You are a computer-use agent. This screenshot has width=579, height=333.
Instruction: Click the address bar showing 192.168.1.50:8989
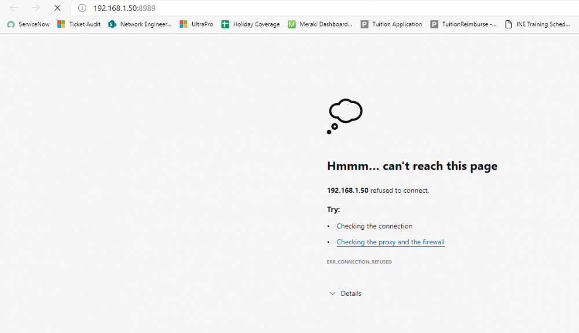click(x=325, y=8)
